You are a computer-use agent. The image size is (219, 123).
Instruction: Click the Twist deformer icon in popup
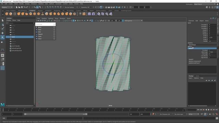tap(37, 37)
